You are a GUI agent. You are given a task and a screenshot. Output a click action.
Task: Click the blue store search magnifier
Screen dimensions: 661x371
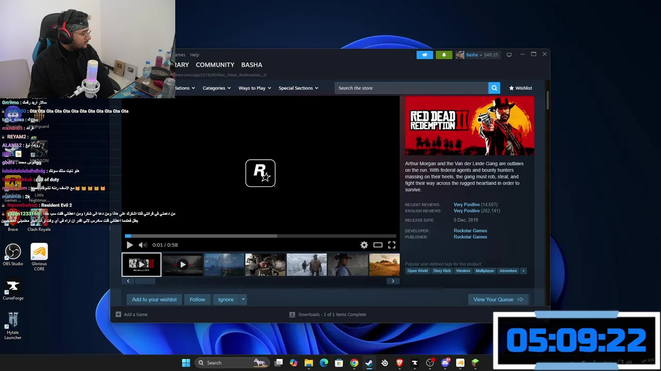pyautogui.click(x=494, y=88)
